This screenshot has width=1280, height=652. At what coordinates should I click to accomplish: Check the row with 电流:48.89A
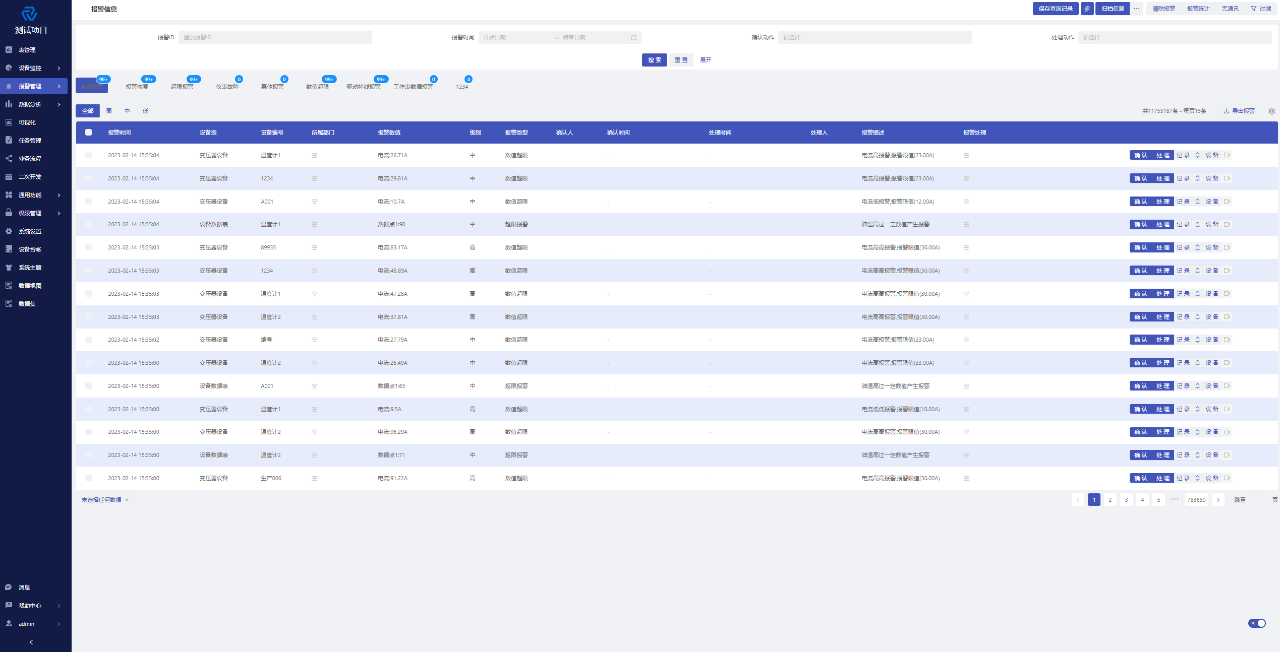(88, 271)
